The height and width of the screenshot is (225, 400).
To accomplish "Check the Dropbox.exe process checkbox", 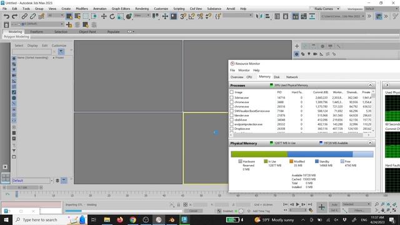I will click(x=232, y=129).
